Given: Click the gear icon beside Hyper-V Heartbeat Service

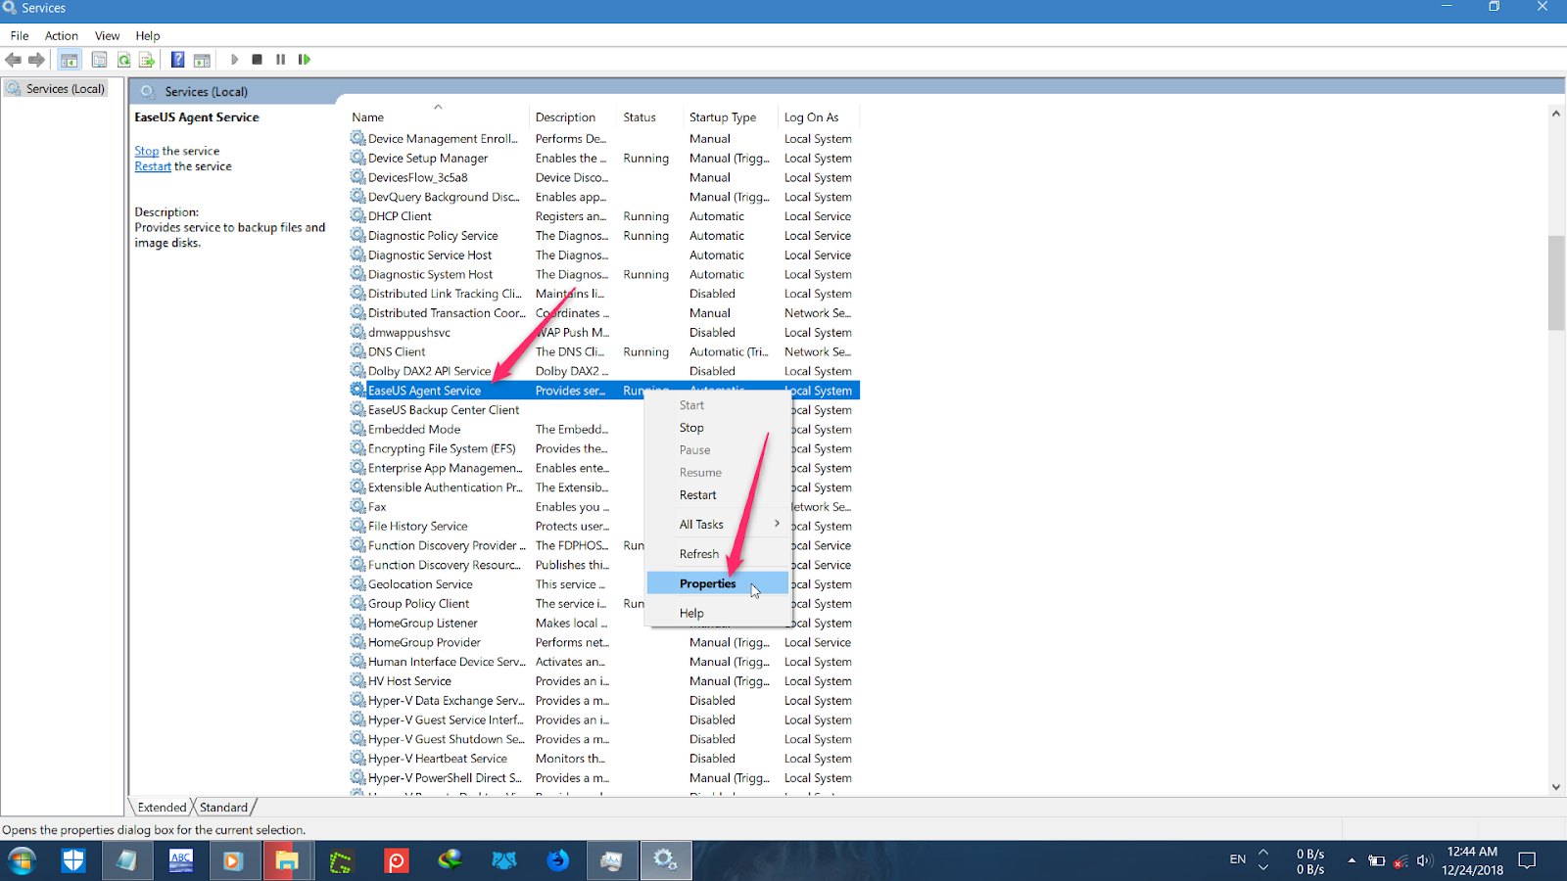Looking at the screenshot, I should tap(358, 759).
